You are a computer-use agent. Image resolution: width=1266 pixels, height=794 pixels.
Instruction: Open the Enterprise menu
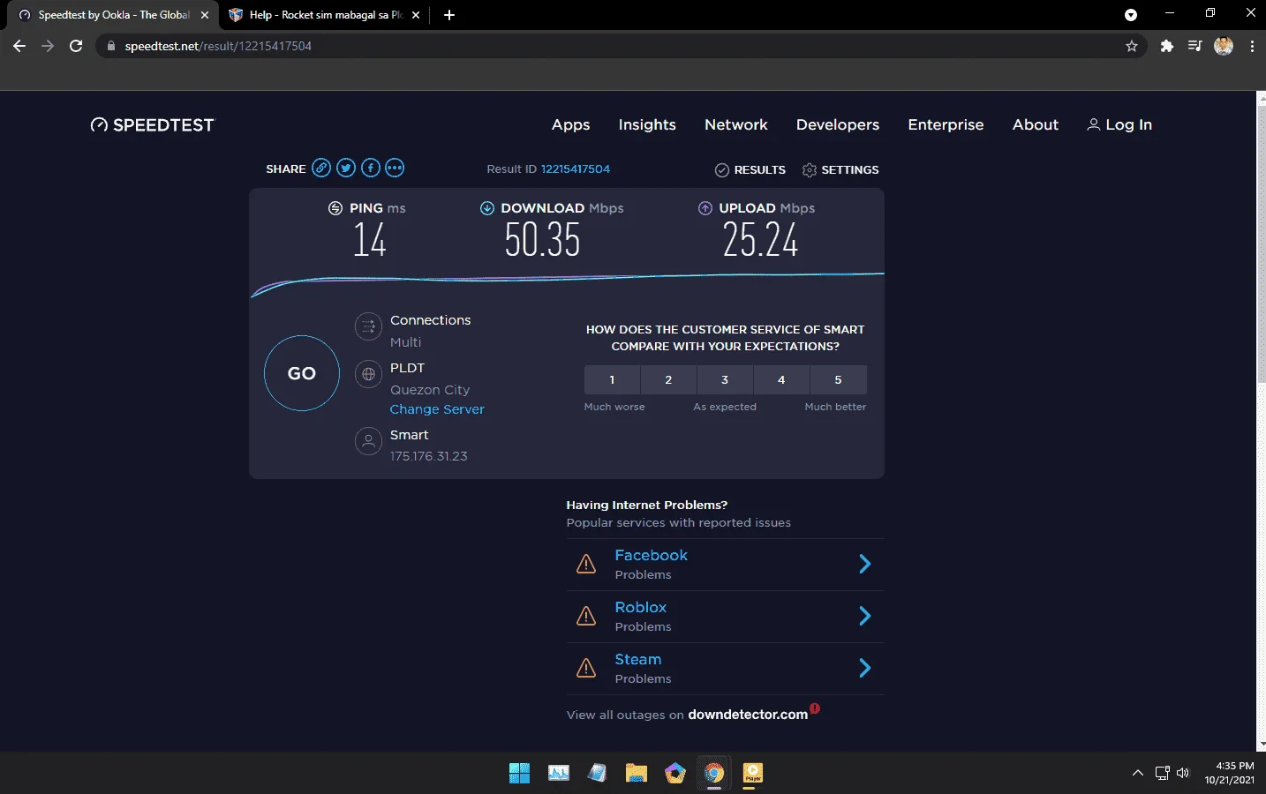[x=946, y=125]
